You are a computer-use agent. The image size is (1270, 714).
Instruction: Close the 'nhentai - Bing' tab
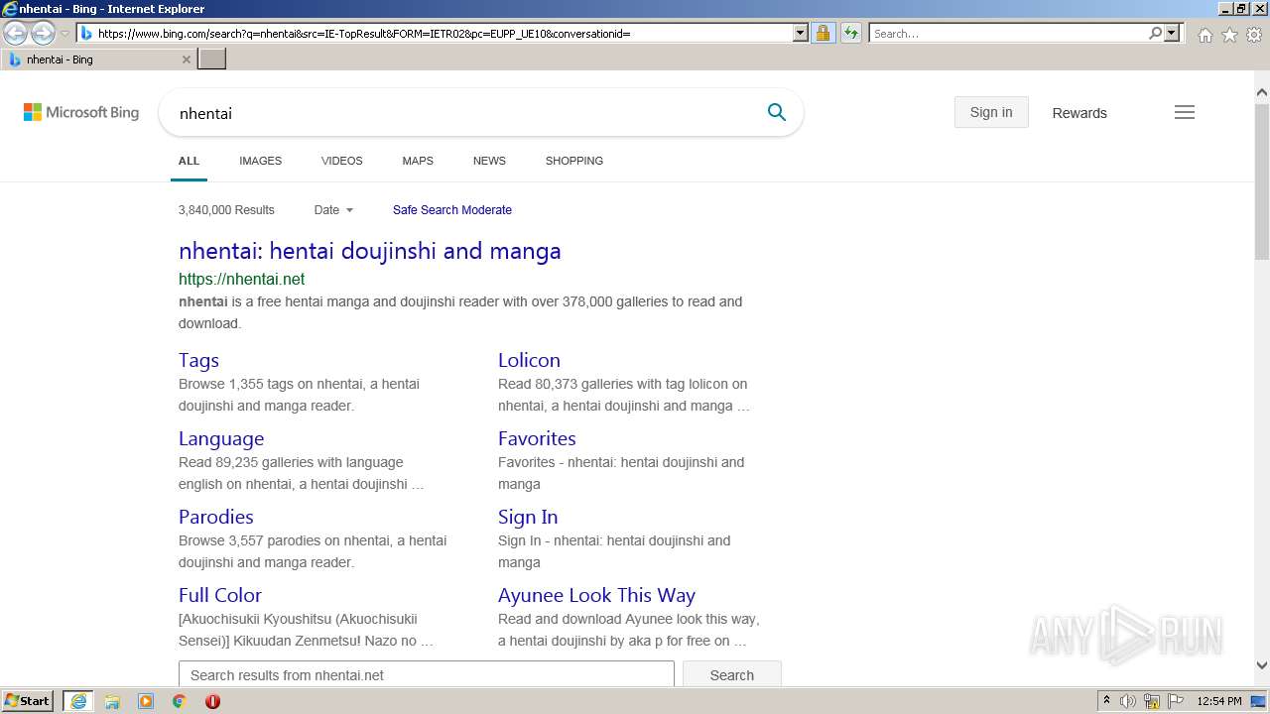[x=186, y=59]
